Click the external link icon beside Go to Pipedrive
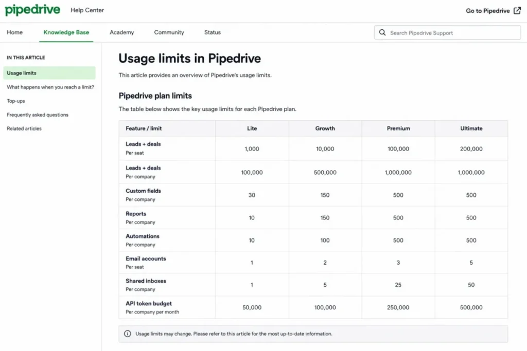The image size is (527, 351). click(x=517, y=10)
